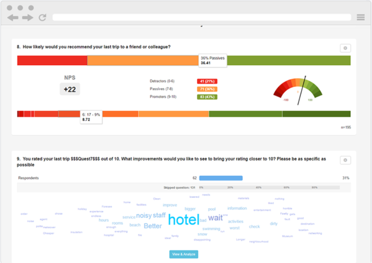
Task: Click the word 'Better' in word cloud
Action: [x=153, y=226]
